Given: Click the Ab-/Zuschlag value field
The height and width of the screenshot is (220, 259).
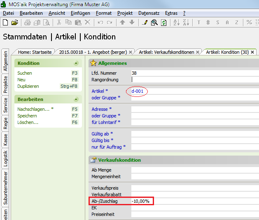Looking at the screenshot, I should pyautogui.click(x=194, y=201).
